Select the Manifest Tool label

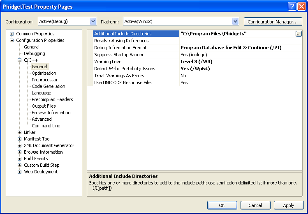point(37,139)
